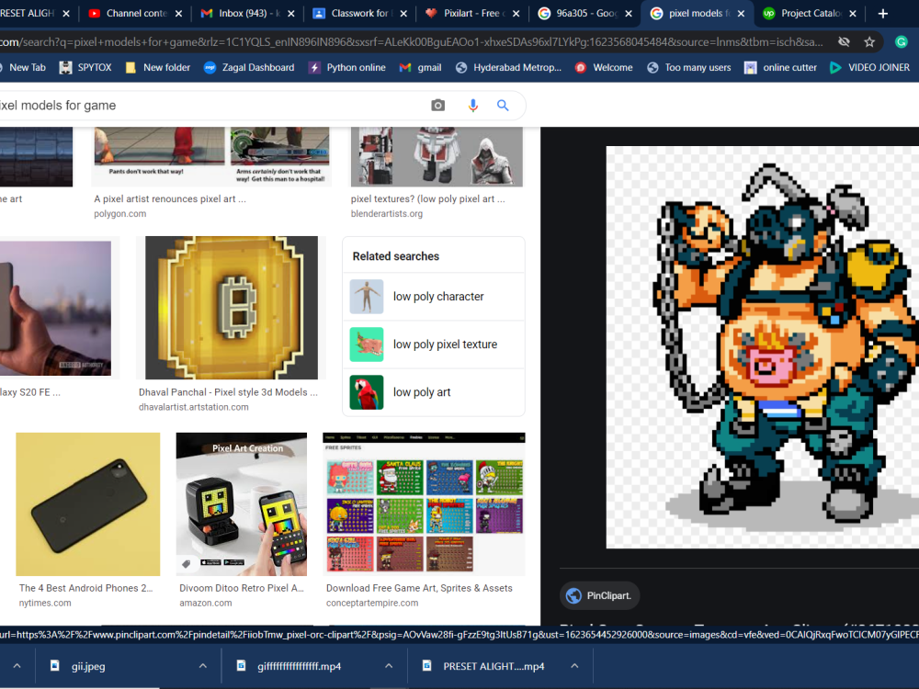Open the nytimes.com result link
The height and width of the screenshot is (689, 919).
click(x=45, y=603)
